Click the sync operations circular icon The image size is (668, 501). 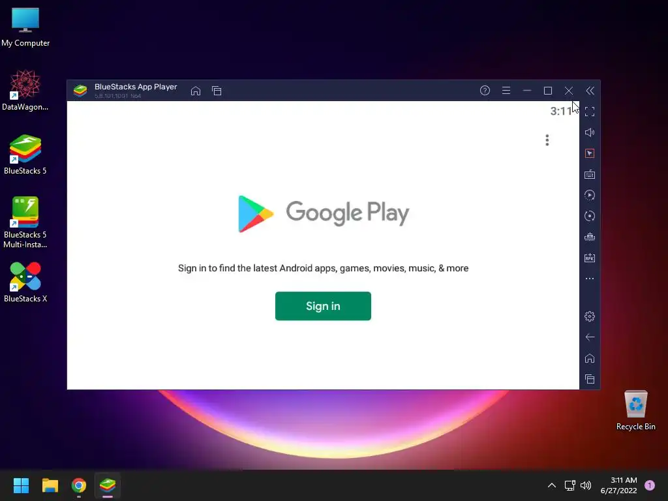coord(590,216)
